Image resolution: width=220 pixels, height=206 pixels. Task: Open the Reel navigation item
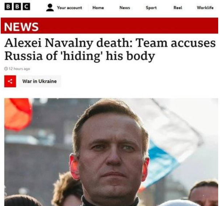coord(178,8)
